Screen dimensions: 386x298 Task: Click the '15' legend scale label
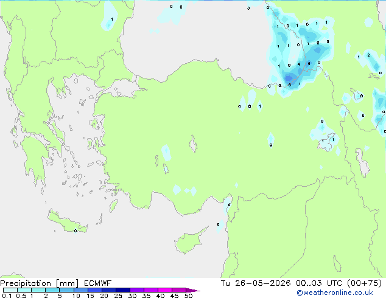(90, 296)
